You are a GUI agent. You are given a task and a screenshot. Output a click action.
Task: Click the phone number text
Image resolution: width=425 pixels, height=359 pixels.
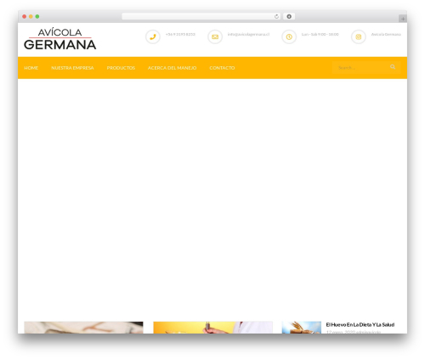[180, 34]
